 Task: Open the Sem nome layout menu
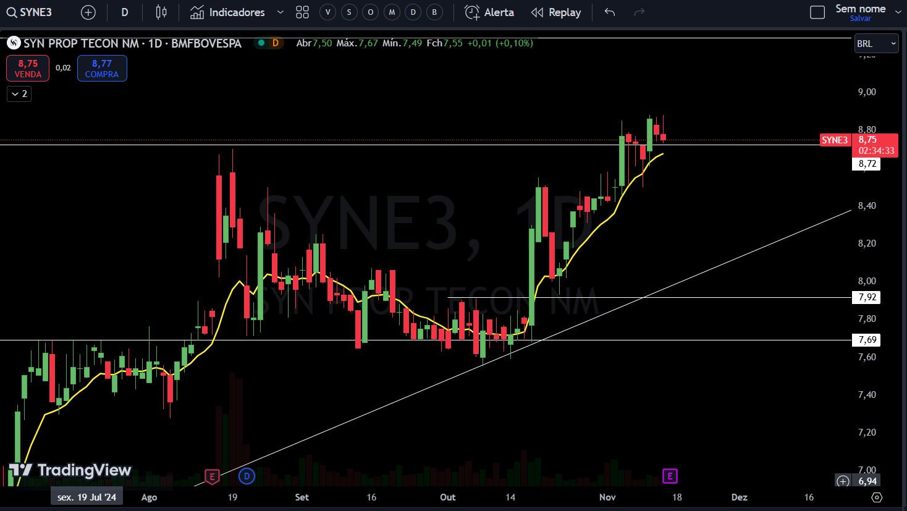pyautogui.click(x=860, y=9)
